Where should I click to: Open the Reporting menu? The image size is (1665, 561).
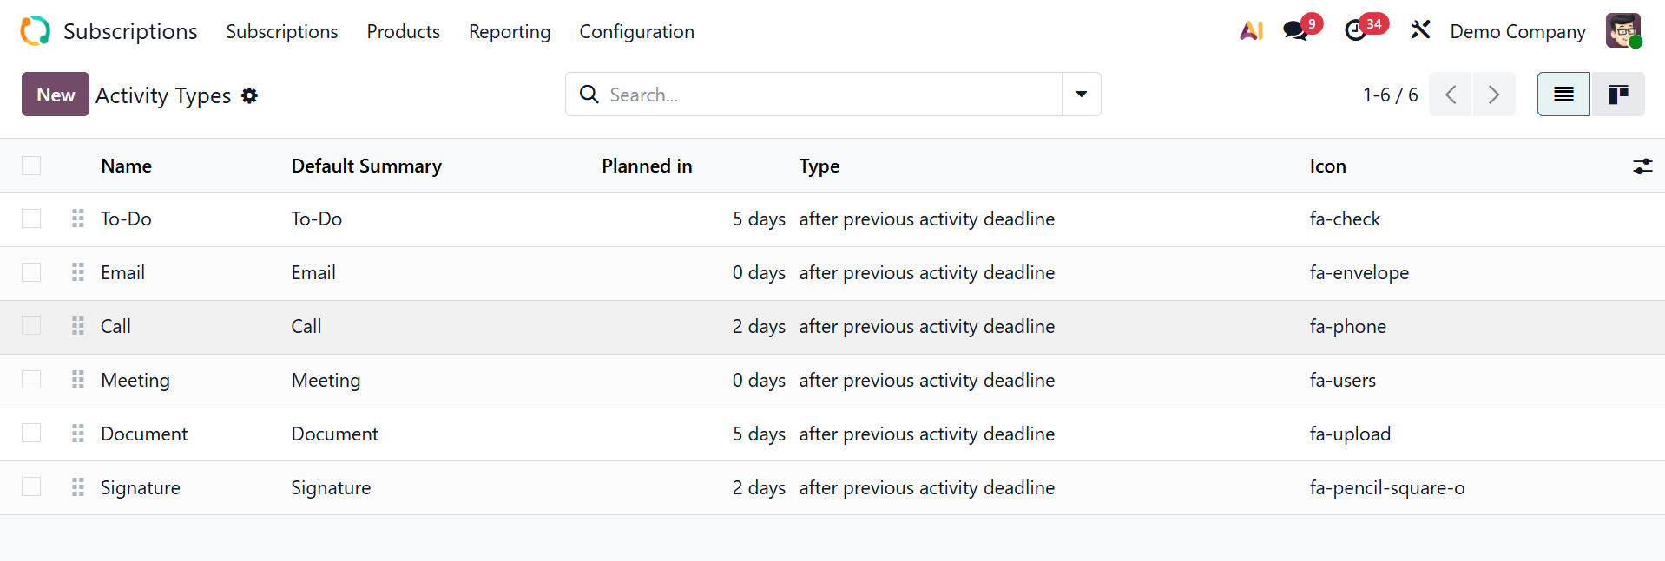point(510,32)
